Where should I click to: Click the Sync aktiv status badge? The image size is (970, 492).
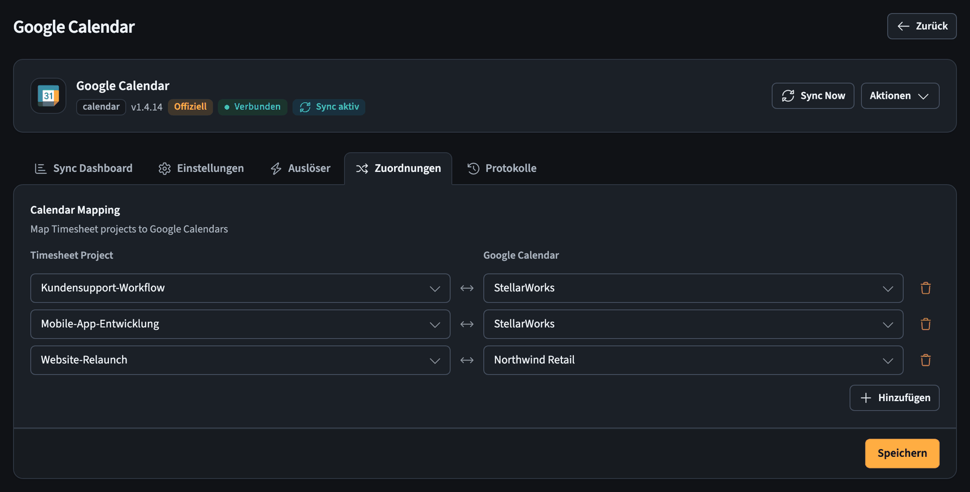point(329,107)
